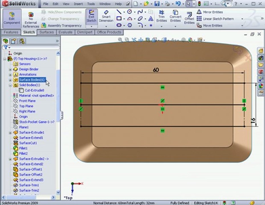Image resolution: width=265 pixels, height=205 pixels.
Task: Collapse Solid Bodies(1) node
Action: [10, 85]
